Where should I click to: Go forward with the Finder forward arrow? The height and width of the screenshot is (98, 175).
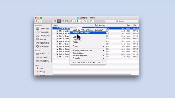(40, 21)
